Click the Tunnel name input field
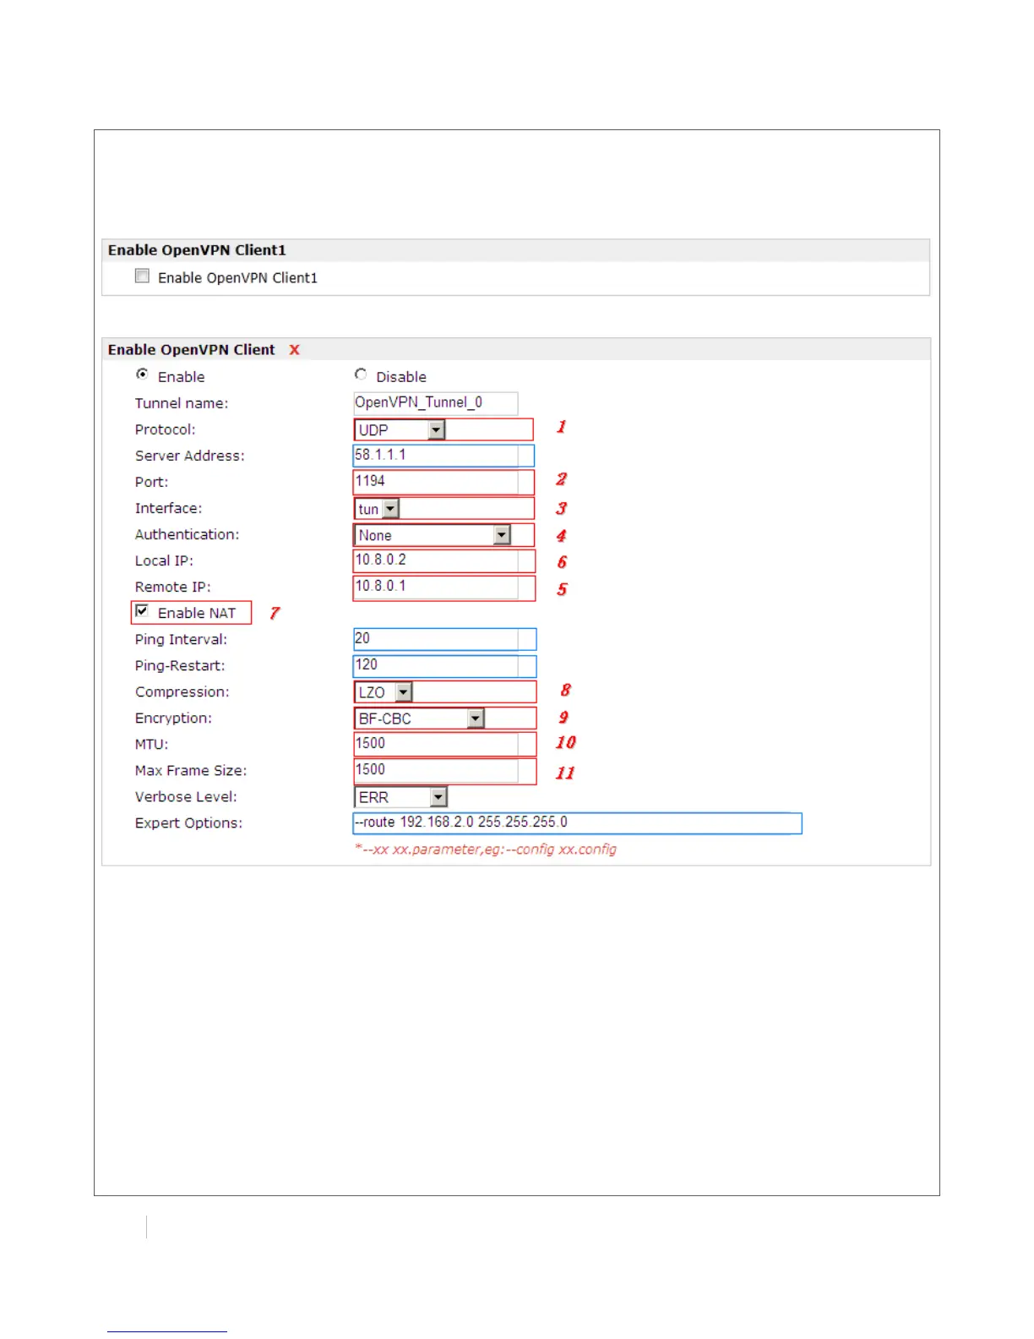This screenshot has height=1339, width=1034. click(x=435, y=403)
